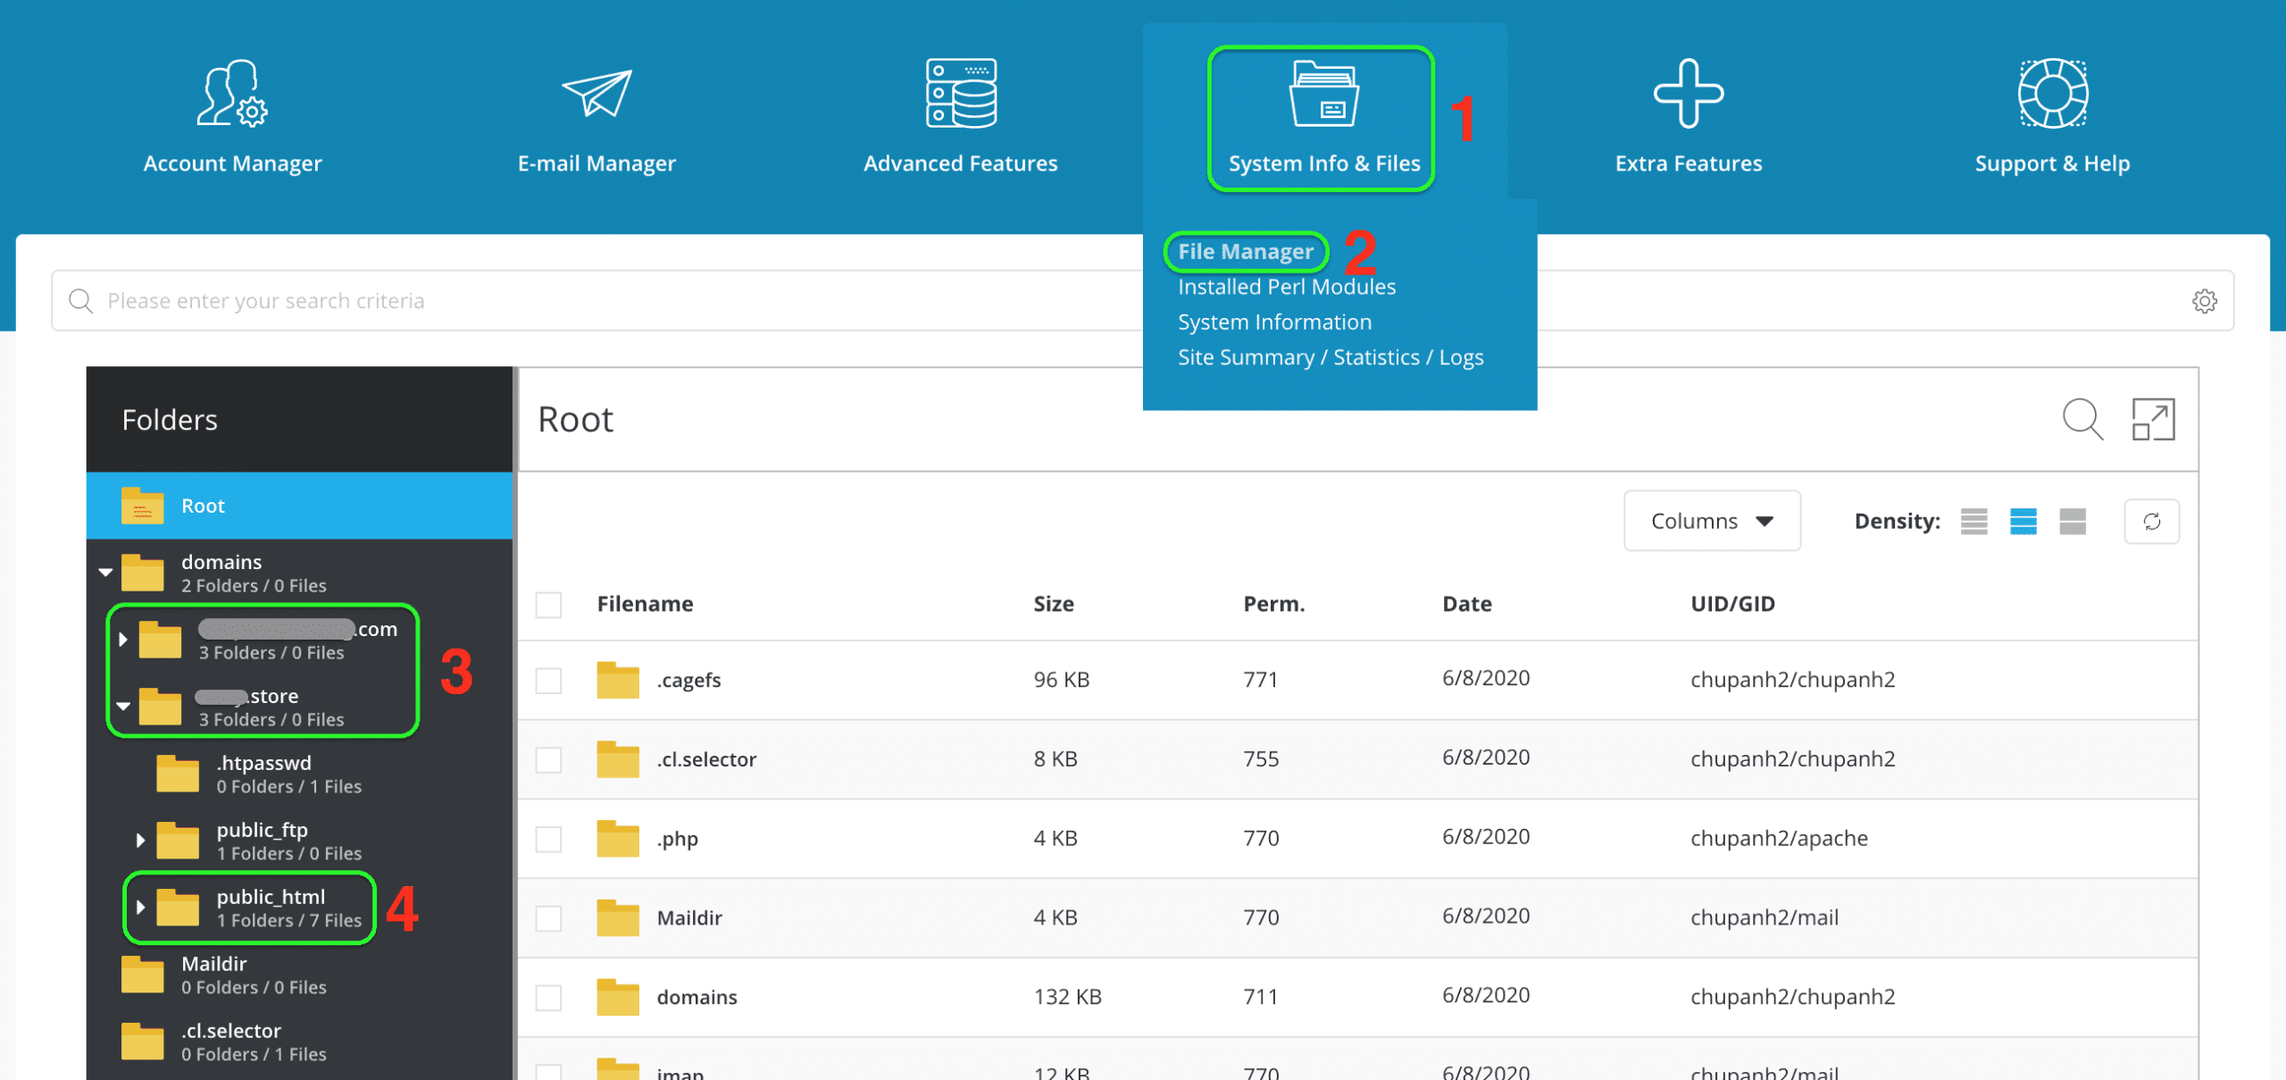Select File Manager from the menu
This screenshot has height=1080, width=2286.
pyautogui.click(x=1245, y=252)
